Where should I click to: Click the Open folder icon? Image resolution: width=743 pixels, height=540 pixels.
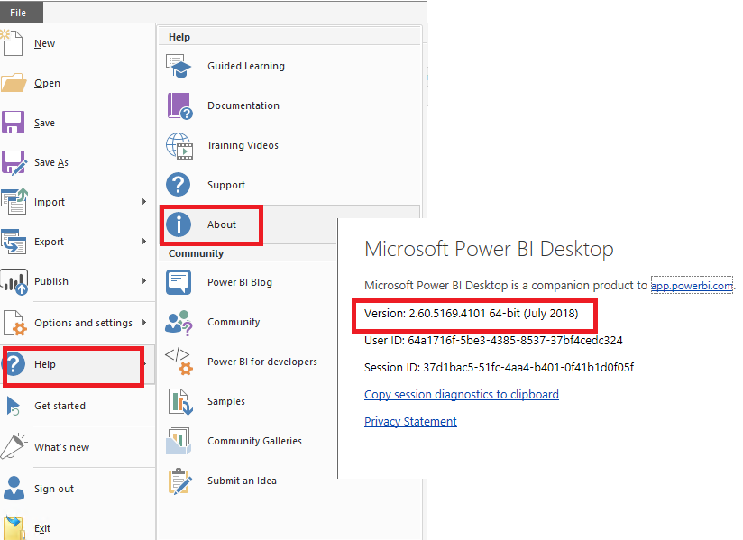point(14,83)
